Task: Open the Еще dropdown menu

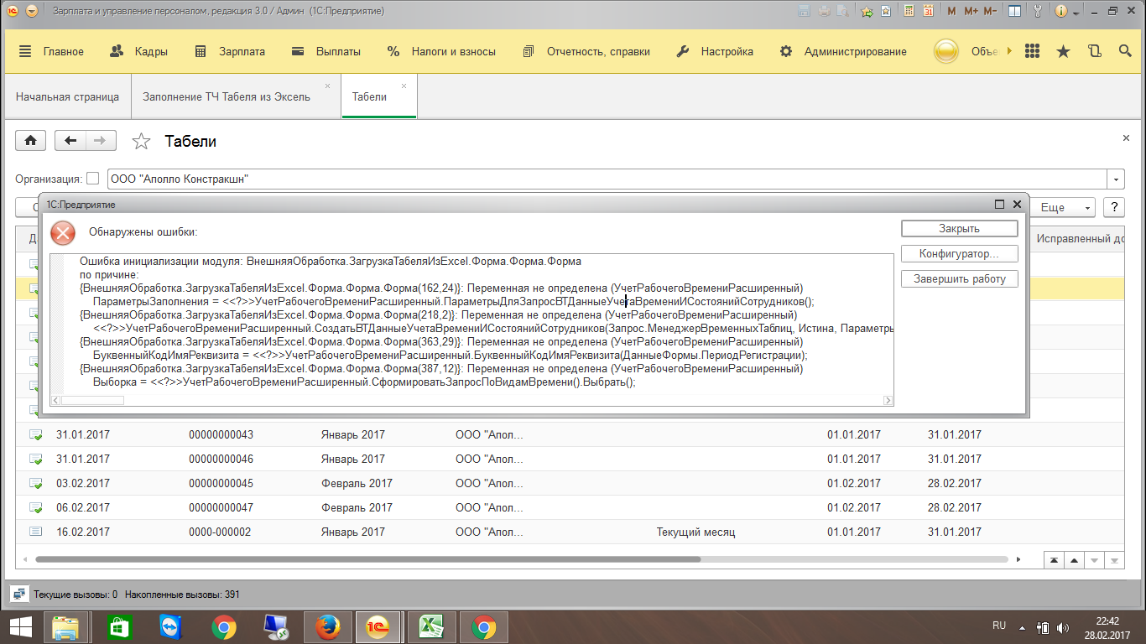Action: [1063, 207]
